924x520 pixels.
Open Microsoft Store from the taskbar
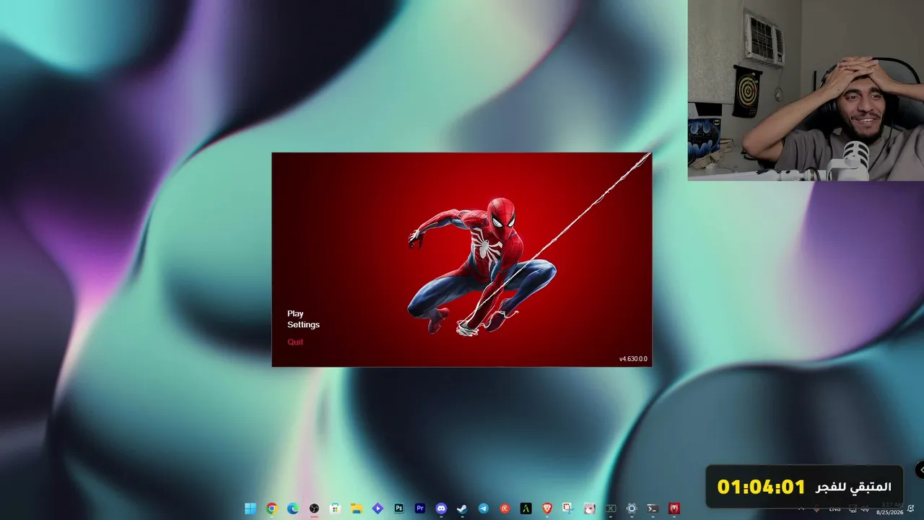335,508
